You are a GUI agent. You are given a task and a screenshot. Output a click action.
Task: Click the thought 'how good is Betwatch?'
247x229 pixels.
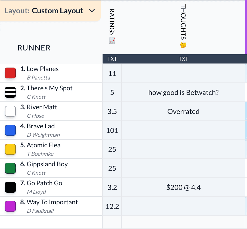(x=183, y=92)
